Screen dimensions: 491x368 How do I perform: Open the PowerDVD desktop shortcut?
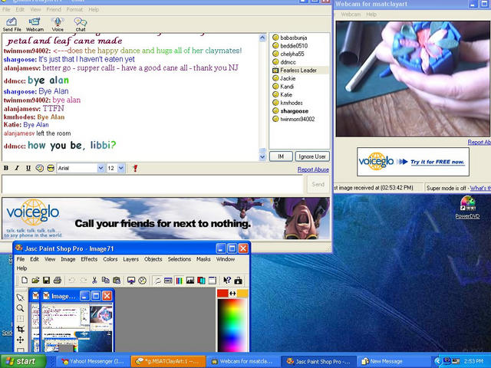point(467,207)
